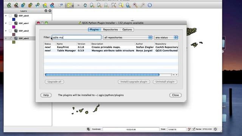Viewport: 242px width, 136px height.
Task: Click the Install/upgrade plugin button
Action: pos(134,82)
